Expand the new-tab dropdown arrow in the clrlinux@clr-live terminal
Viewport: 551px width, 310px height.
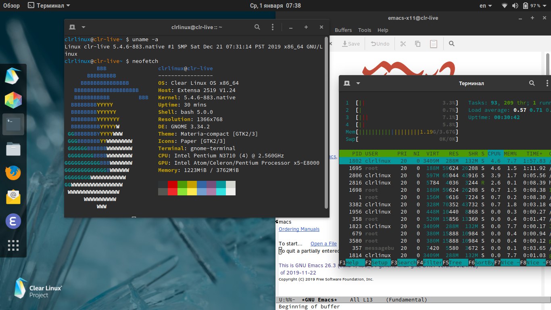pyautogui.click(x=83, y=27)
